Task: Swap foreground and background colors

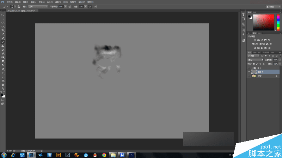Action: pyautogui.click(x=4, y=92)
